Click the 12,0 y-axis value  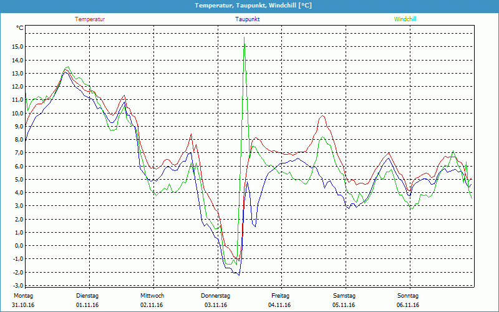(x=17, y=87)
